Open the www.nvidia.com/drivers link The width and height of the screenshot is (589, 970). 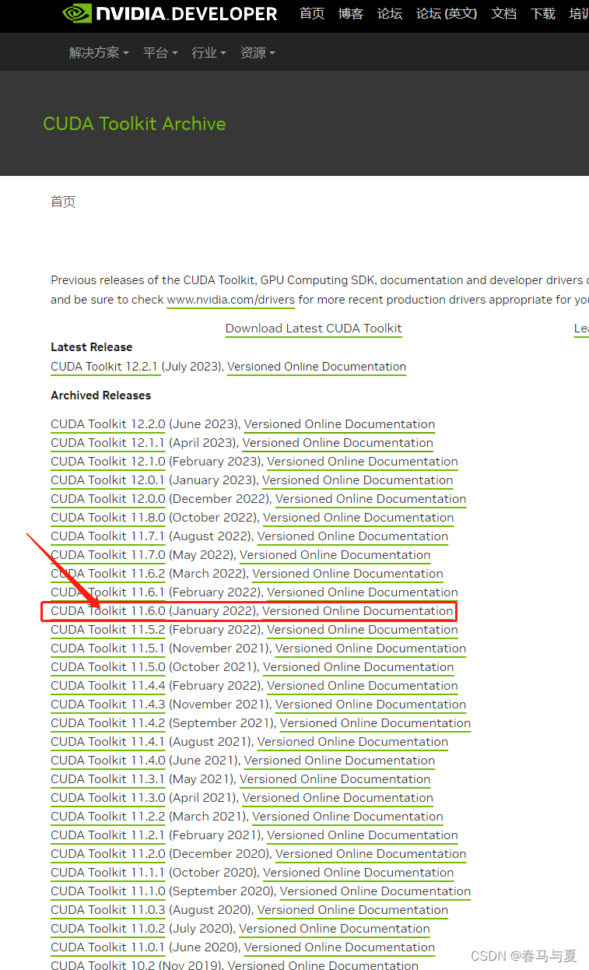[231, 299]
